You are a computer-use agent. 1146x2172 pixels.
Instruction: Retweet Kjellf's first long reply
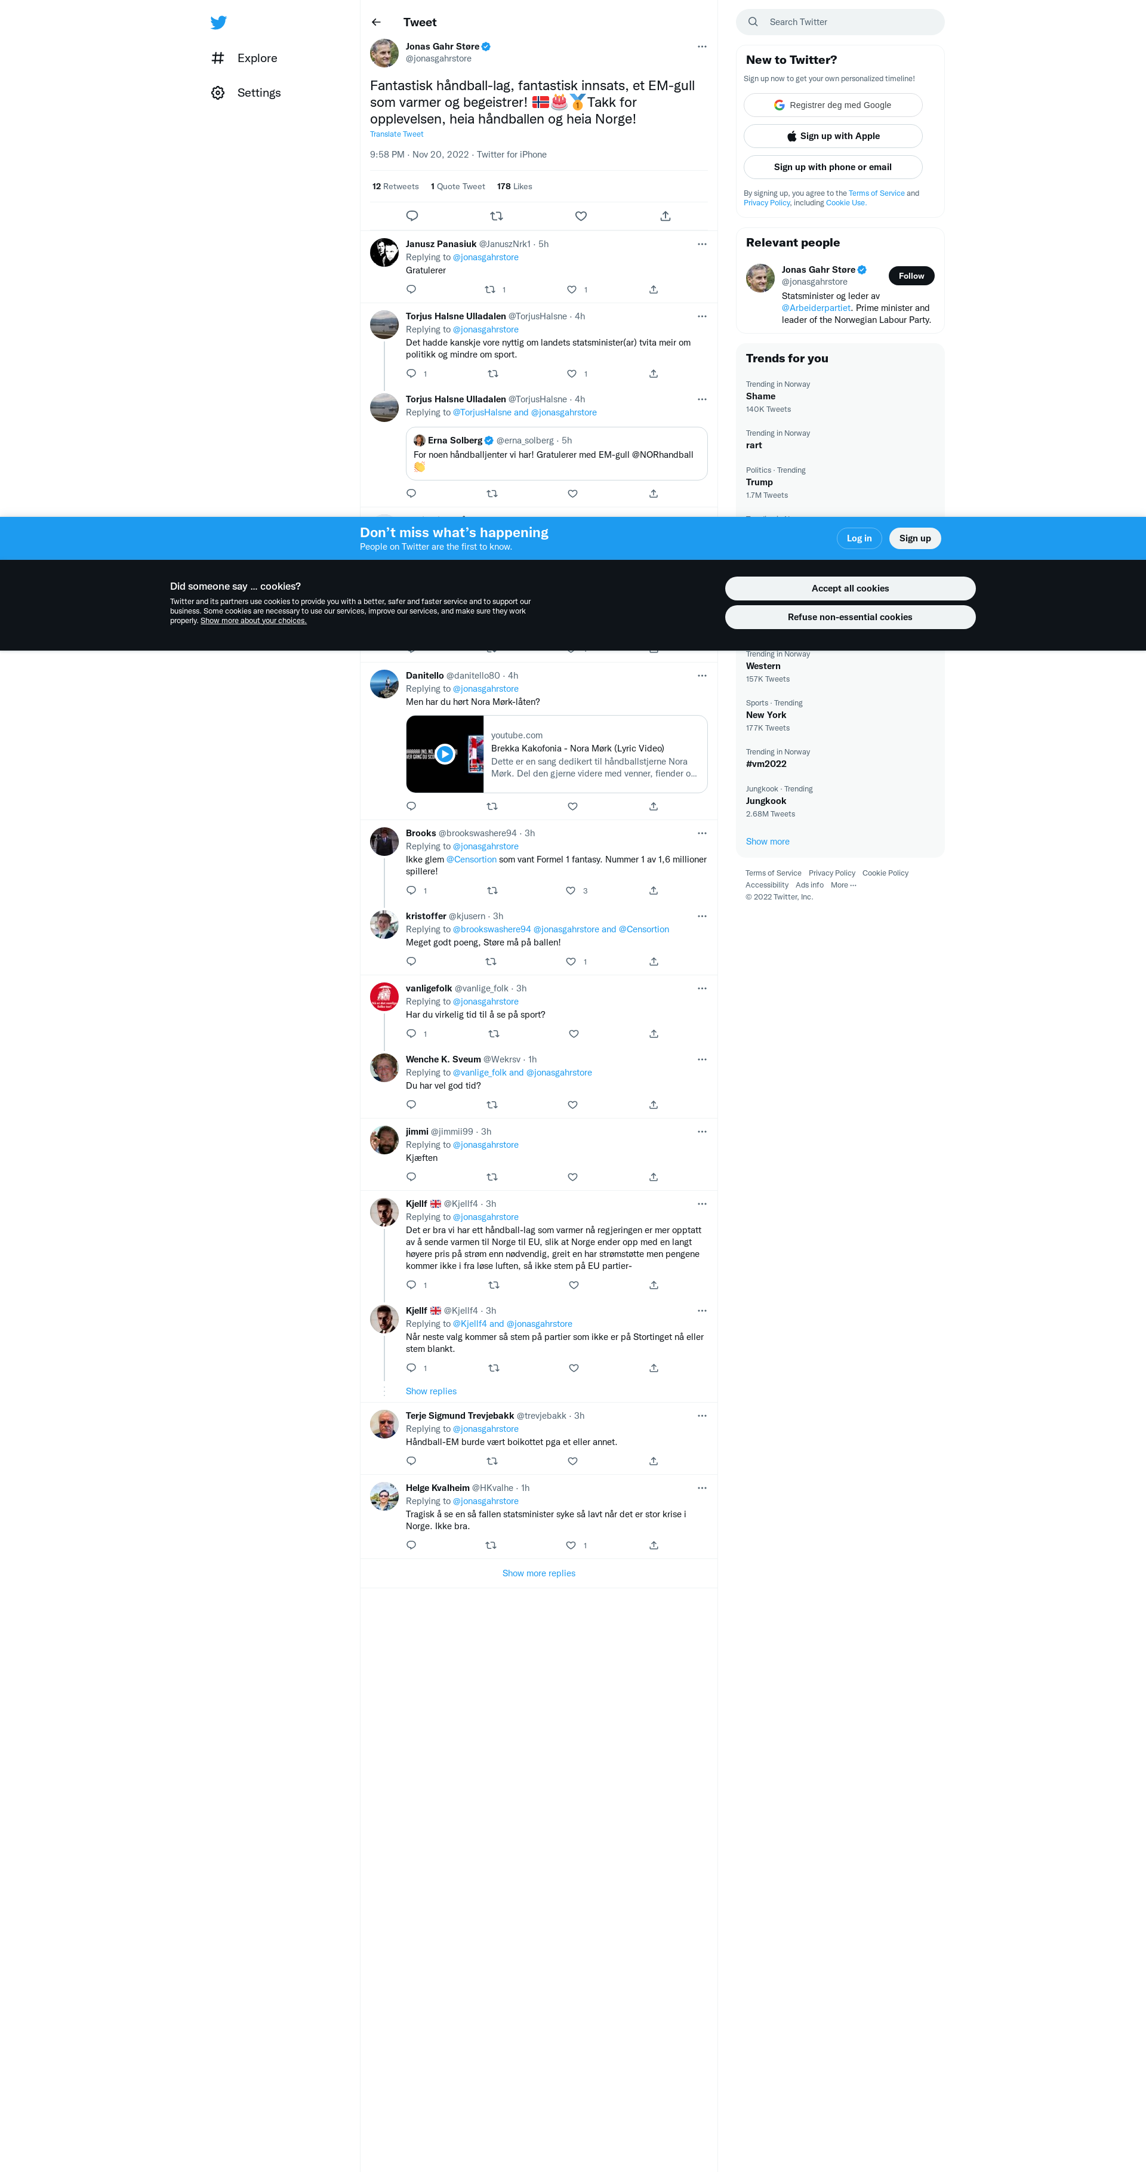493,1285
